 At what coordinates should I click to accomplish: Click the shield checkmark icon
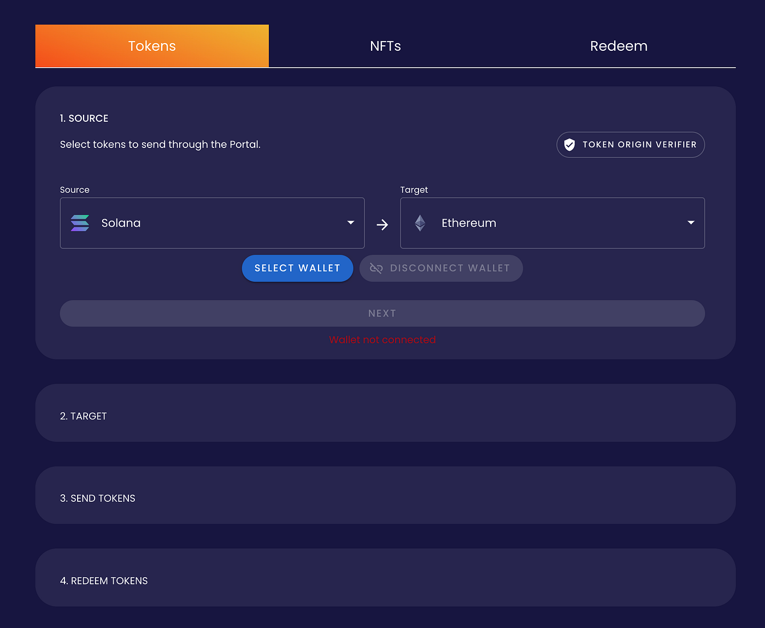coord(569,145)
